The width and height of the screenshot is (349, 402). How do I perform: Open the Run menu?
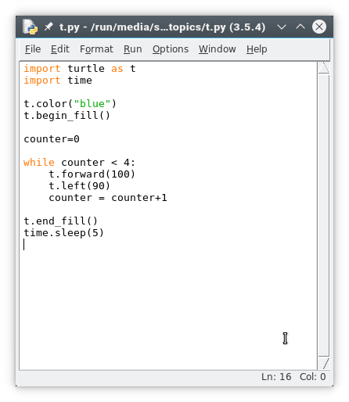point(133,49)
